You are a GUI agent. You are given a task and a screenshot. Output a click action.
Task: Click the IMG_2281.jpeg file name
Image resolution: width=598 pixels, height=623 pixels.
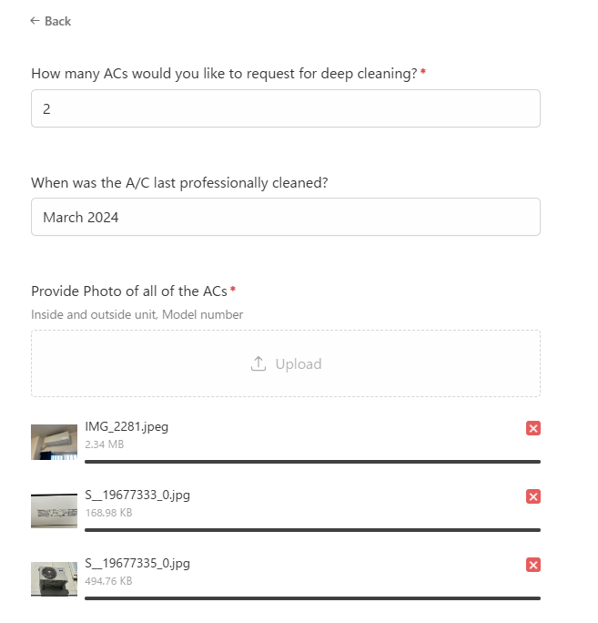click(x=127, y=426)
